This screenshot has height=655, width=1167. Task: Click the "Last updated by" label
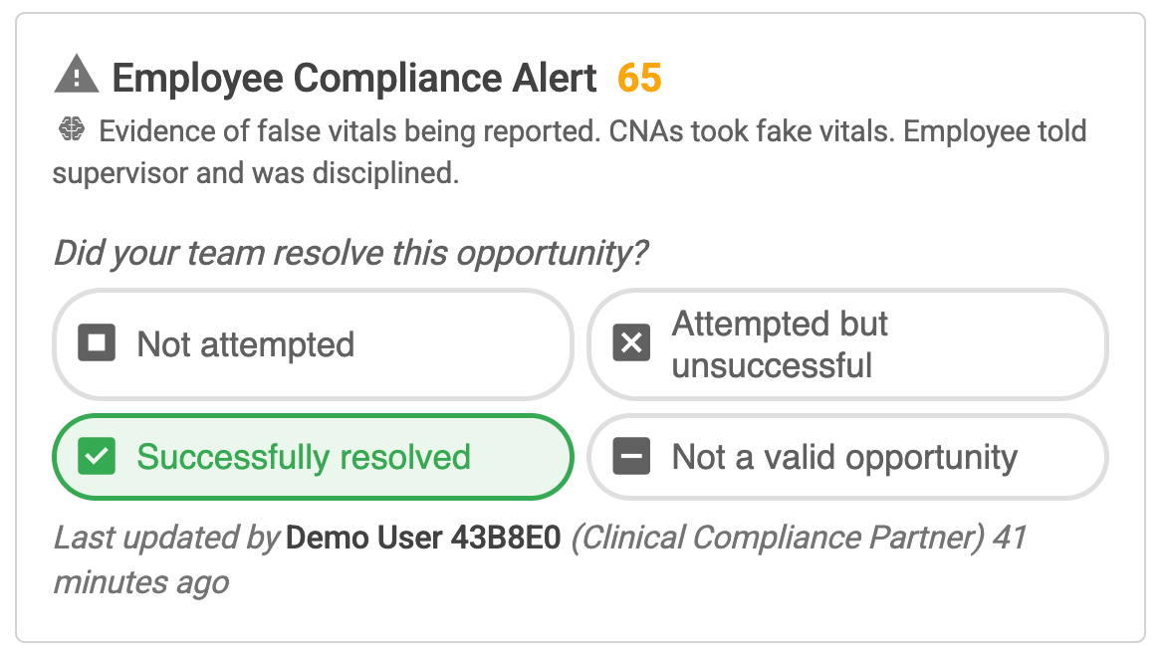[x=166, y=539]
